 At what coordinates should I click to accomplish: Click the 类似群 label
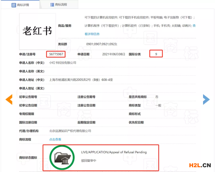(x=62, y=44)
